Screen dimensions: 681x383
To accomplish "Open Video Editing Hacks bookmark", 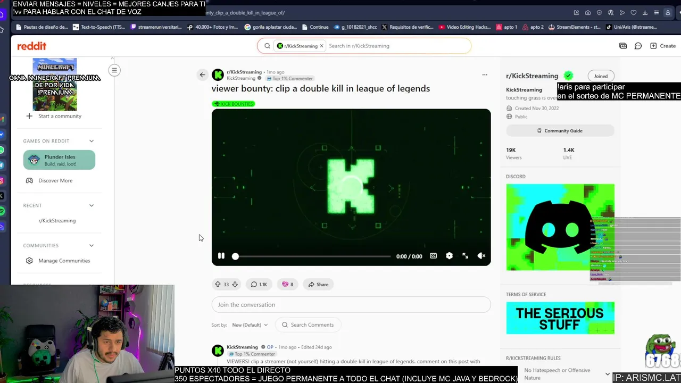I will click(464, 27).
